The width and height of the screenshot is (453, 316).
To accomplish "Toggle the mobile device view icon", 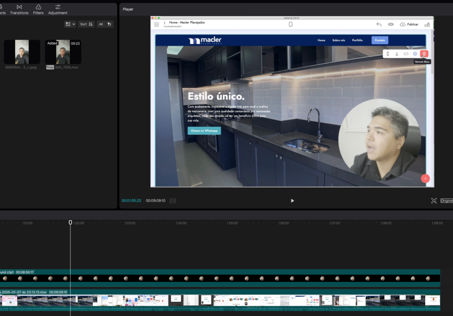I will coord(291,24).
